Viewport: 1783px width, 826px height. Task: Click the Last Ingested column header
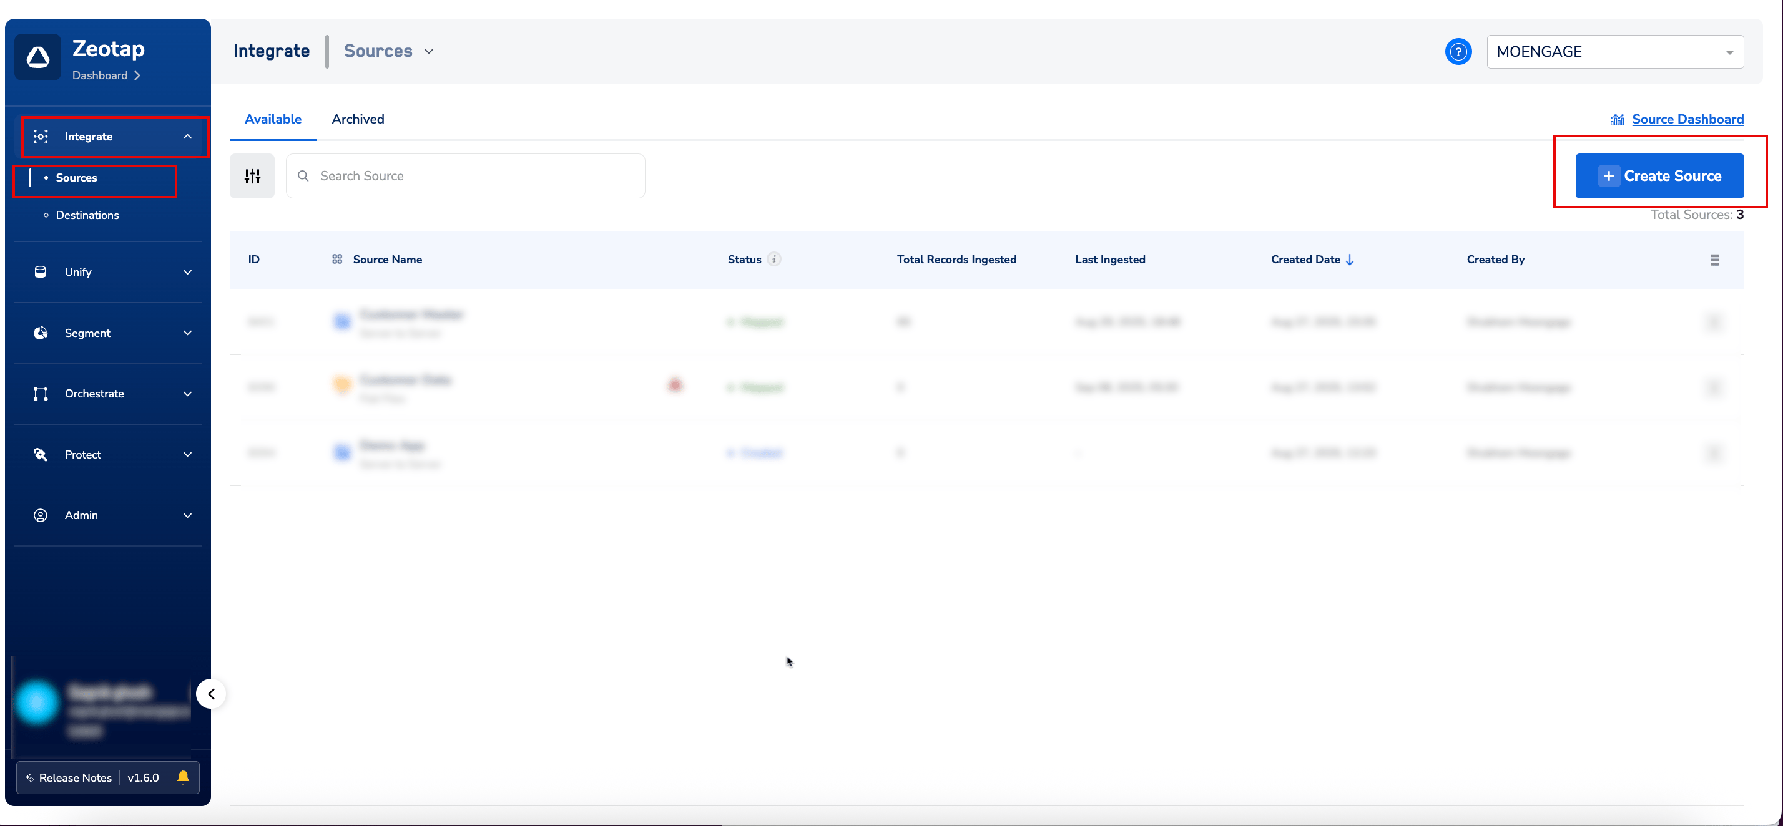tap(1110, 260)
